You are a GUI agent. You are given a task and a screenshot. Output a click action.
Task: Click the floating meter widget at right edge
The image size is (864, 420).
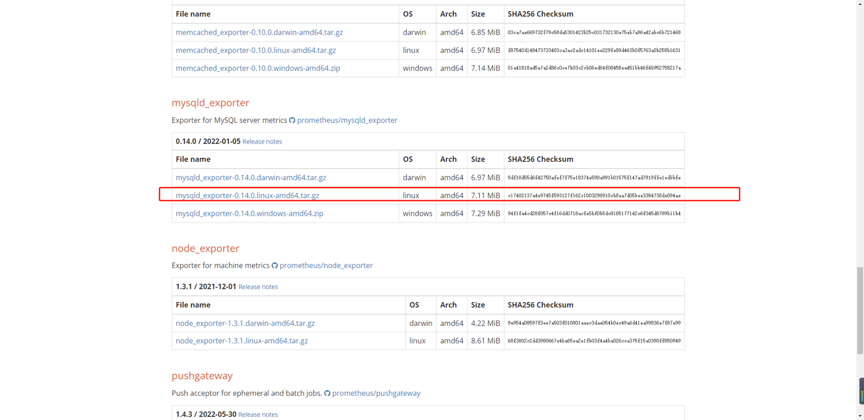861,391
